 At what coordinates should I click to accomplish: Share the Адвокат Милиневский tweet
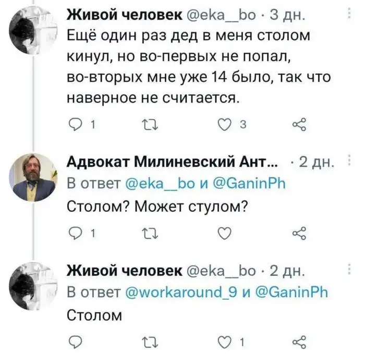(298, 233)
